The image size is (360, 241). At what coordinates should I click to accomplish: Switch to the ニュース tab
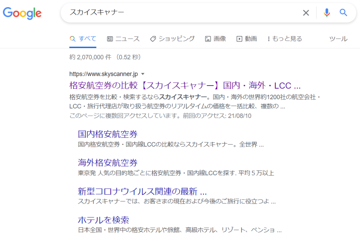(x=123, y=39)
